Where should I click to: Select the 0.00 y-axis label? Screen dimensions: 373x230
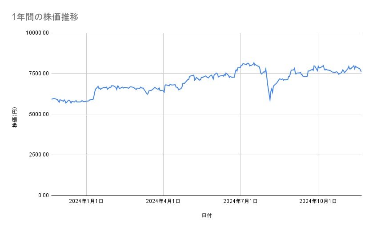pos(43,195)
